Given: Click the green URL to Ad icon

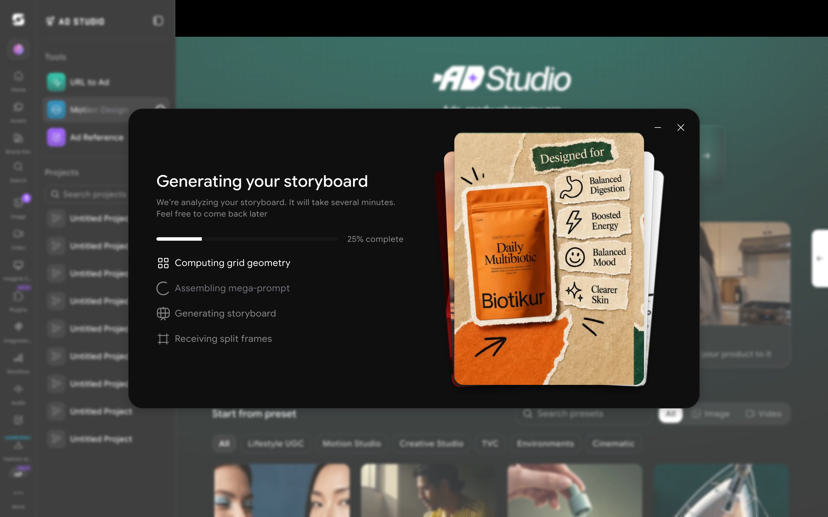Looking at the screenshot, I should click(x=56, y=82).
